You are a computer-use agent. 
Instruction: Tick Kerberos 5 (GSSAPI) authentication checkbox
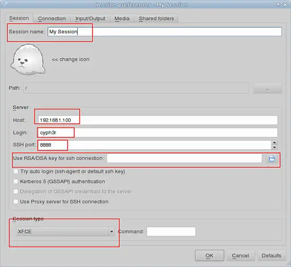(x=16, y=181)
